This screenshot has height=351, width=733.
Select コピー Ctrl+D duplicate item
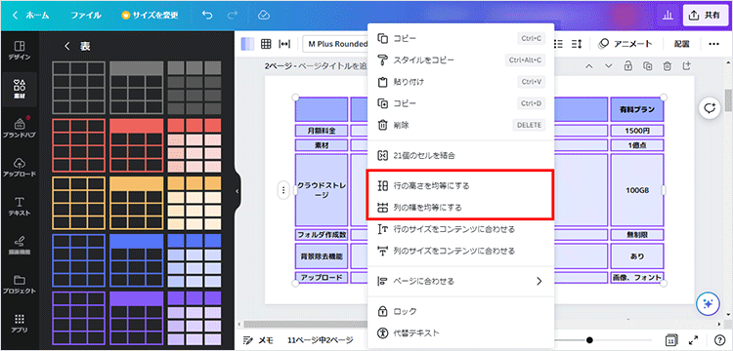point(461,103)
